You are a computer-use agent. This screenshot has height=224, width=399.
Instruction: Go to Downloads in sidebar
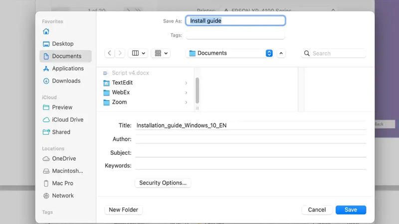click(66, 81)
